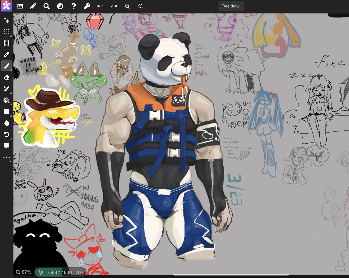
Task: Click the pencil edit icon in top bar
Action: coord(33,6)
